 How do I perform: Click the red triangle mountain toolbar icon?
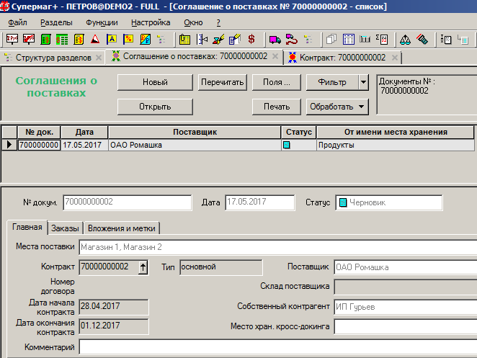[x=95, y=40]
